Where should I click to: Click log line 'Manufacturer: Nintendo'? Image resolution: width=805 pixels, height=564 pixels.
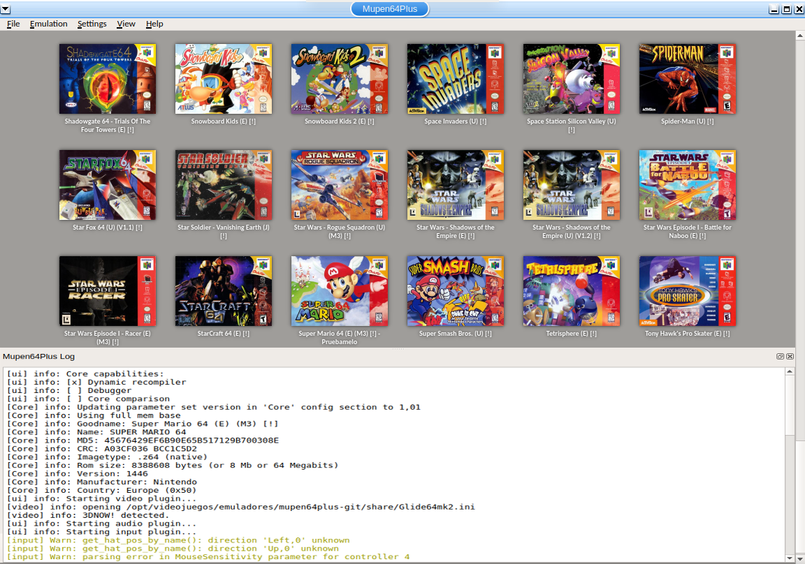(x=101, y=482)
